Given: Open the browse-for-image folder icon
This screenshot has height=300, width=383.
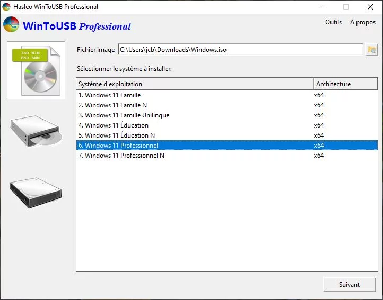Looking at the screenshot, I should (x=371, y=50).
